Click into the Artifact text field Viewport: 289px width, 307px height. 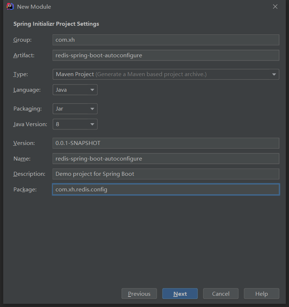166,55
